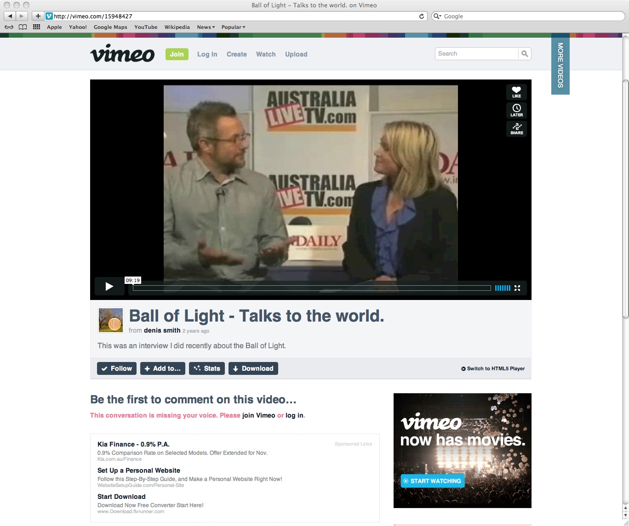Go forward in browser history
Screen dimensions: 629x526
coord(22,16)
